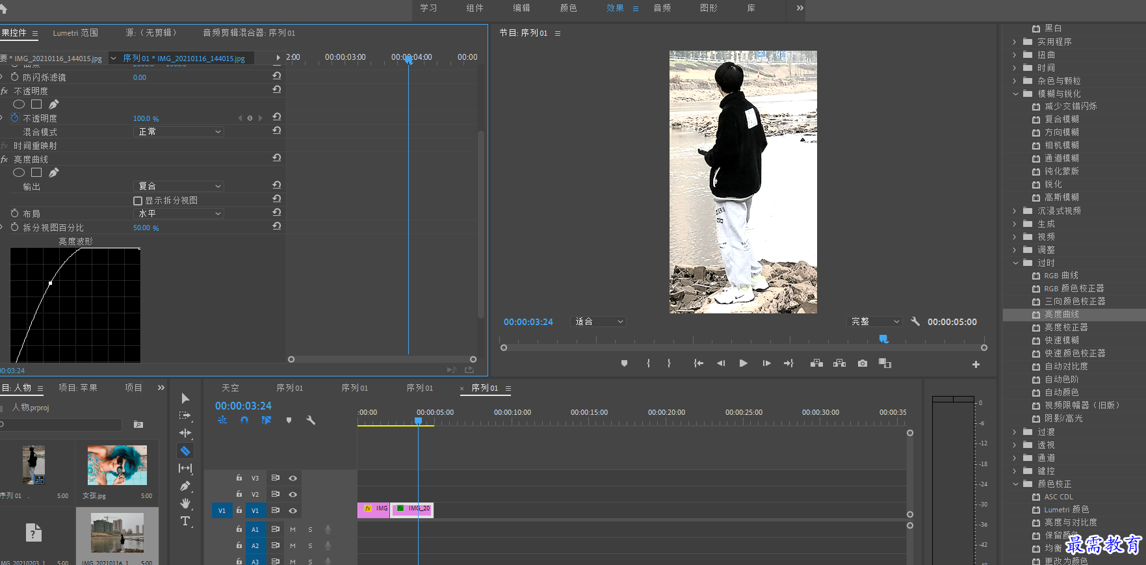Show more workspaces overflow arrows
This screenshot has width=1146, height=565.
(800, 8)
